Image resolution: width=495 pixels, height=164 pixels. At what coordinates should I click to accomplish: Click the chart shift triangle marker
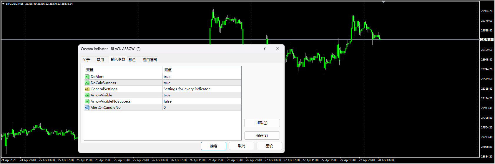(383, 2)
